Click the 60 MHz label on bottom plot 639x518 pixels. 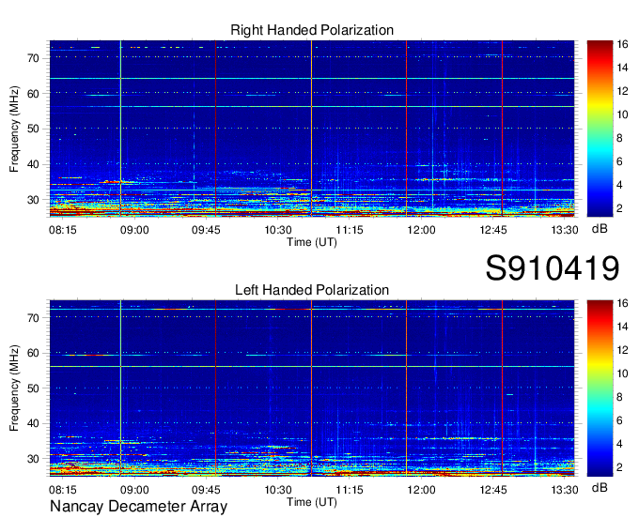34,353
